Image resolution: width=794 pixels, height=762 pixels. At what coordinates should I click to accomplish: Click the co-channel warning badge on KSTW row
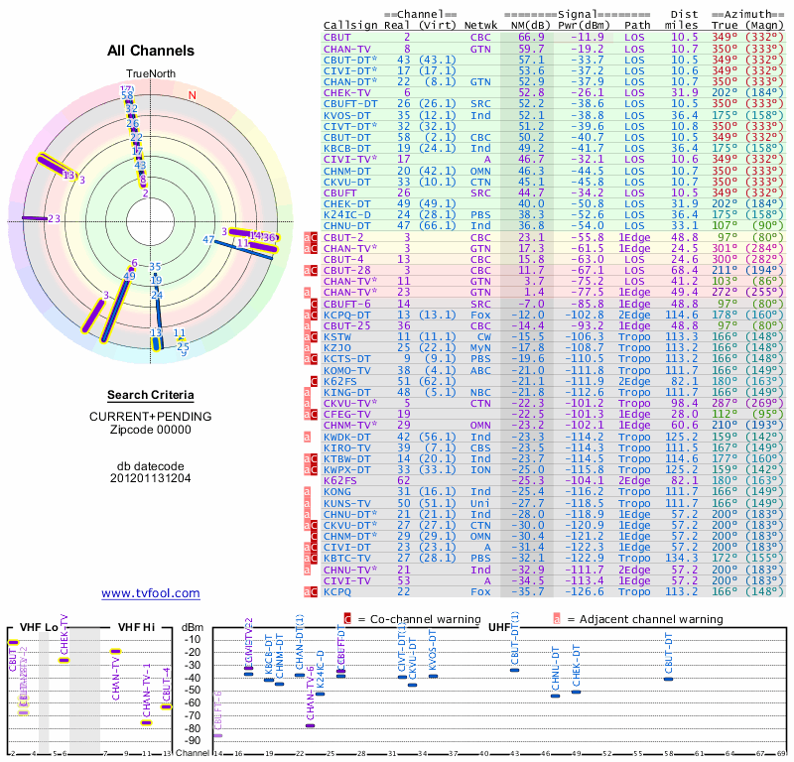pyautogui.click(x=314, y=337)
